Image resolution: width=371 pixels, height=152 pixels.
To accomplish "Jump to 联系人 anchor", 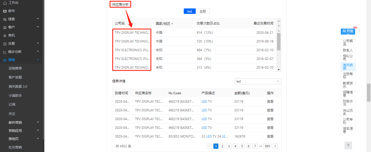I will (348, 50).
